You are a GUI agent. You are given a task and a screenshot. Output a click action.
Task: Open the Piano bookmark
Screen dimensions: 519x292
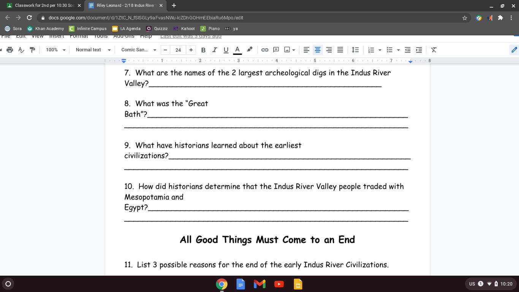(x=210, y=29)
